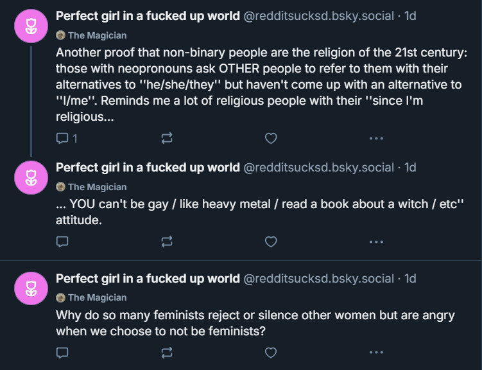
Task: Reply to the non-binary neopronouns post
Action: 66,138
